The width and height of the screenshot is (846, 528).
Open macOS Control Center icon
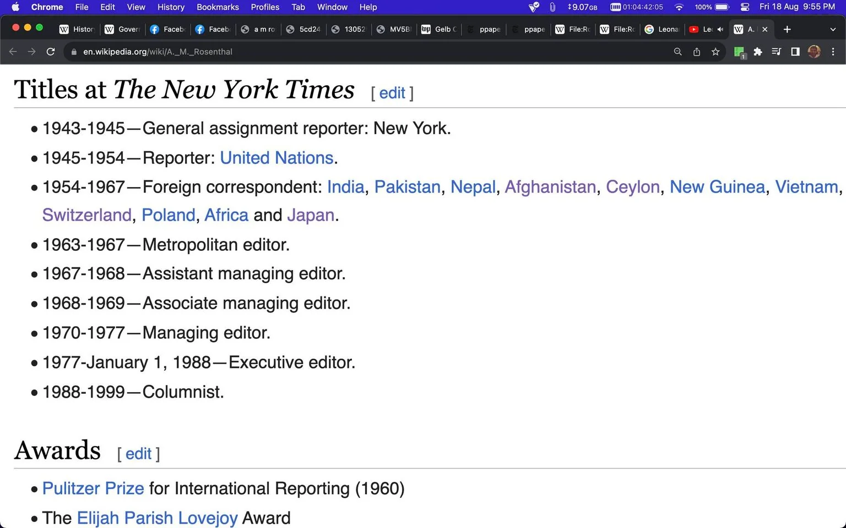coord(745,7)
